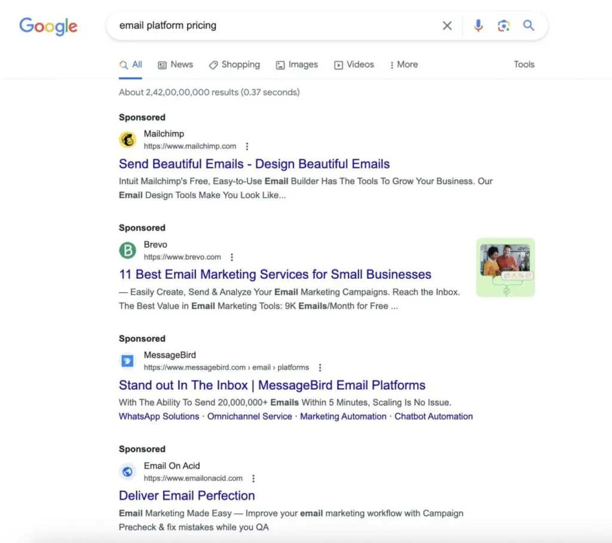Expand the More search categories menu
Image resolution: width=612 pixels, height=543 pixels.
[403, 65]
